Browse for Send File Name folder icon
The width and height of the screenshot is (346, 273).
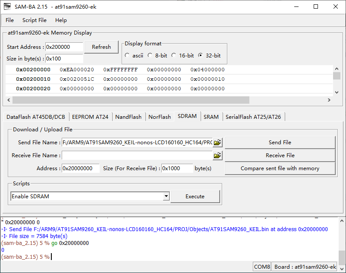217,143
